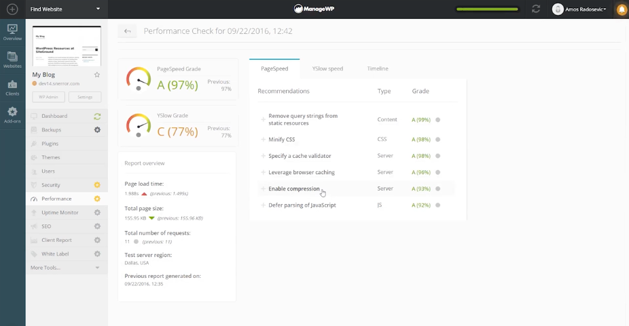Open the Find Website dropdown
The image size is (629, 326).
pyautogui.click(x=67, y=9)
